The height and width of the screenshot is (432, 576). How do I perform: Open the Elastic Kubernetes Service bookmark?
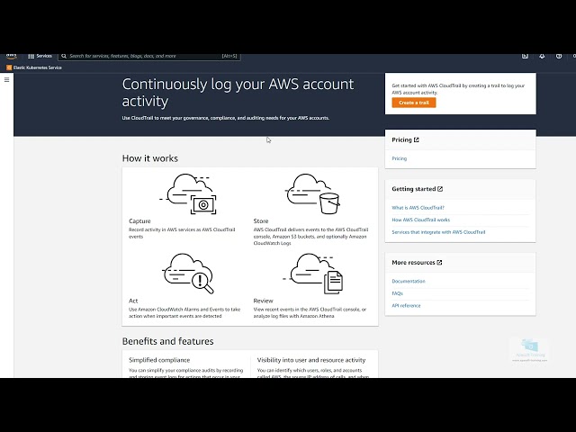[x=34, y=67]
